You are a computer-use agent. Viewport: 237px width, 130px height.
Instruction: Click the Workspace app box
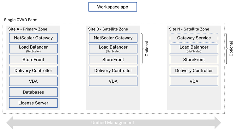click(x=112, y=7)
